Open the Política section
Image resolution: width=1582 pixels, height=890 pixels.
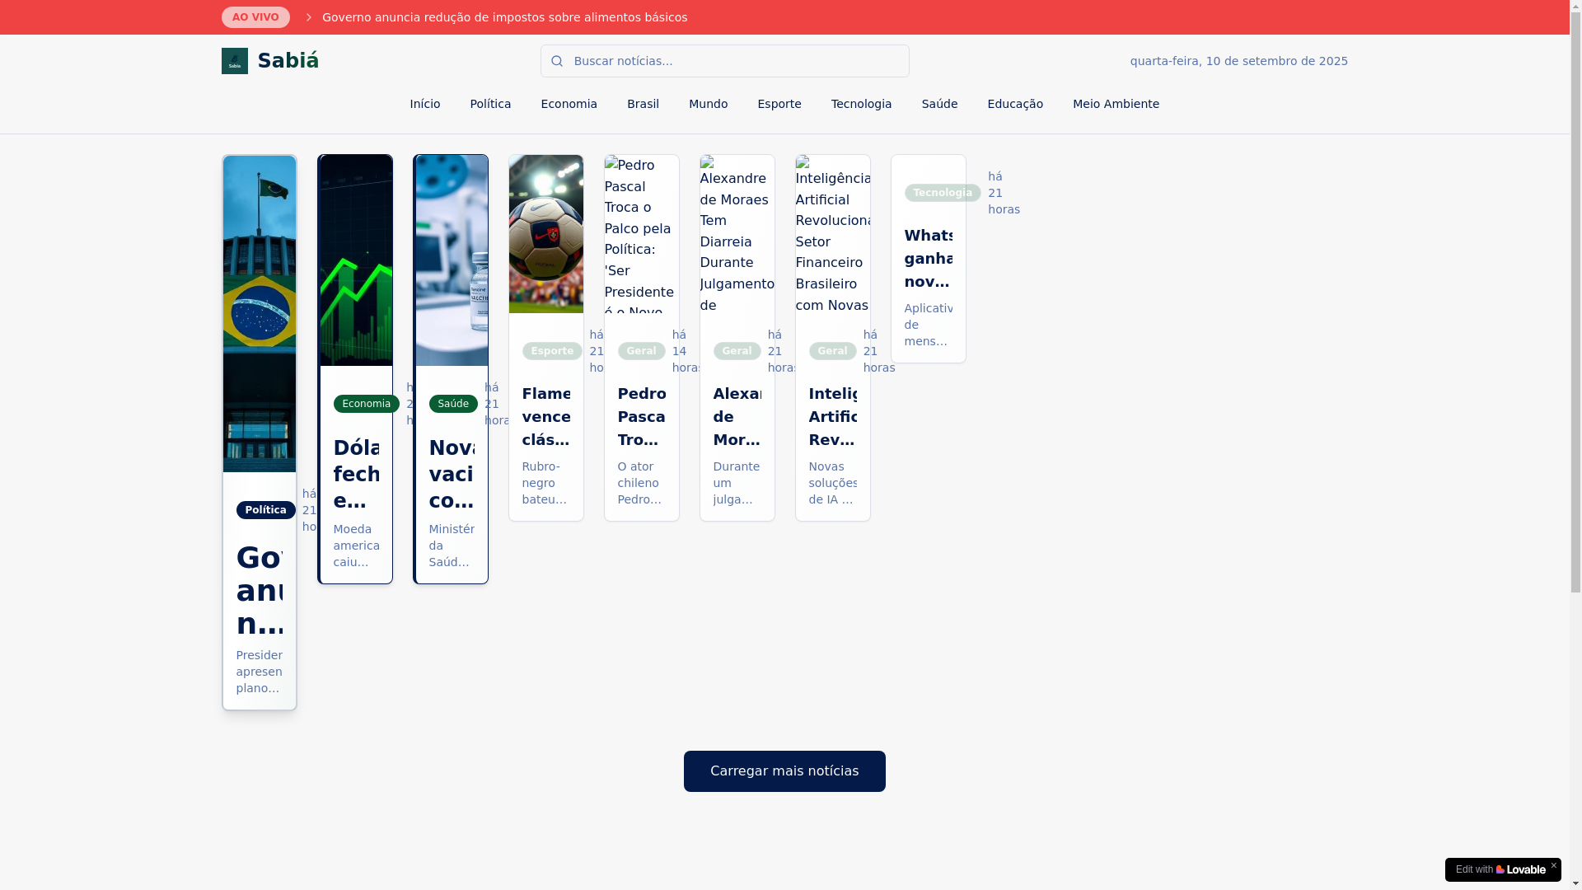[x=490, y=104]
